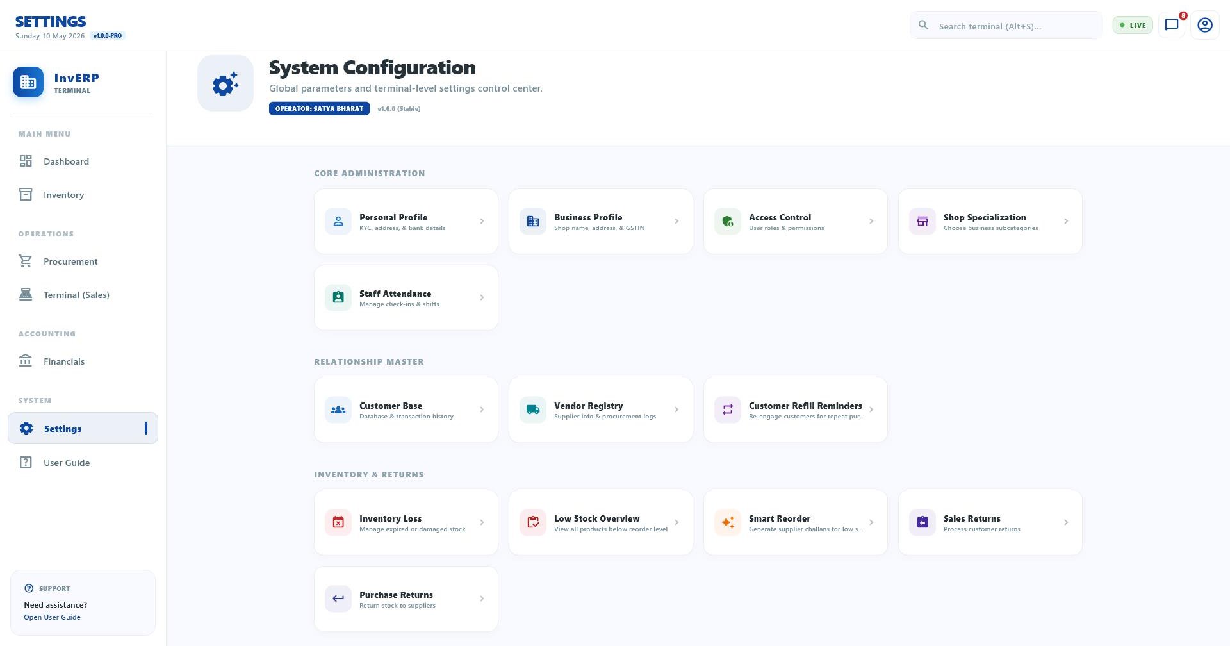Click the Financials bank icon in sidebar
1230x646 pixels.
coord(26,361)
